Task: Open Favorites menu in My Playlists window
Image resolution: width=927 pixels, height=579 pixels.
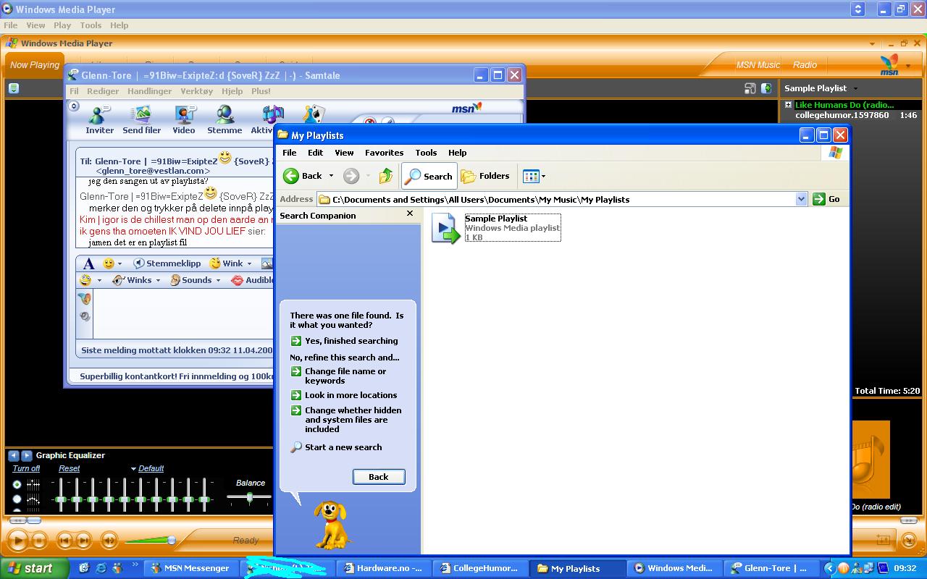Action: tap(384, 153)
